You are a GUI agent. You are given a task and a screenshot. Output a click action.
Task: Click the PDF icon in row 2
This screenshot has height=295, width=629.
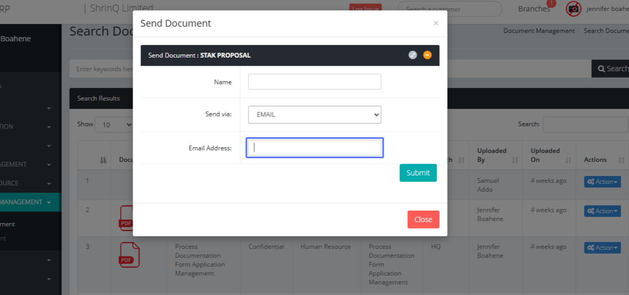click(x=126, y=218)
